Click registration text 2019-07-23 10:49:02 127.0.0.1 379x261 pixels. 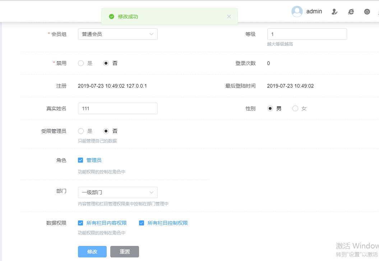(112, 86)
